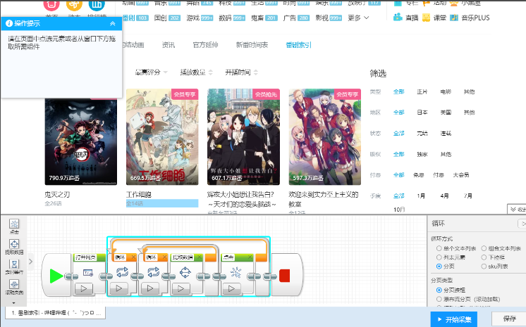Run the outer 循环 step with its play button
Image resolution: width=526 pixels, height=327 pixels.
(118, 288)
